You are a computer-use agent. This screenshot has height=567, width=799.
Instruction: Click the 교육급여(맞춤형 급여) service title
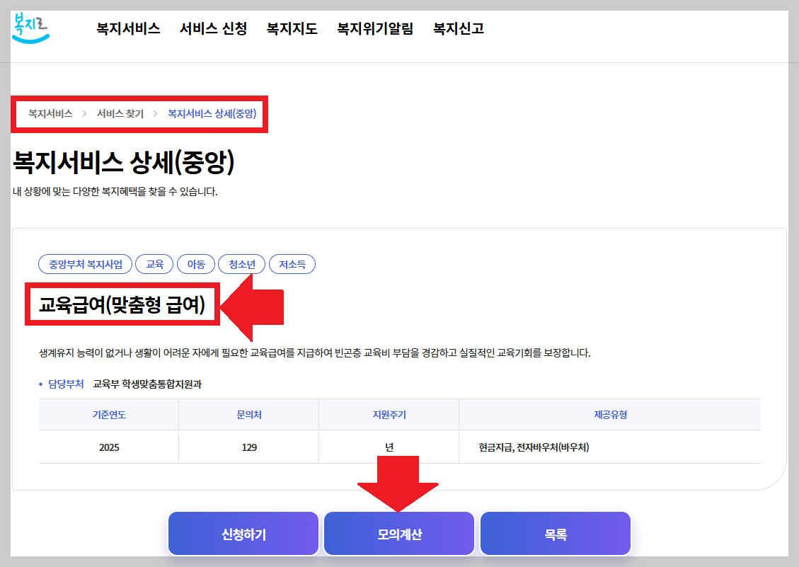124,303
